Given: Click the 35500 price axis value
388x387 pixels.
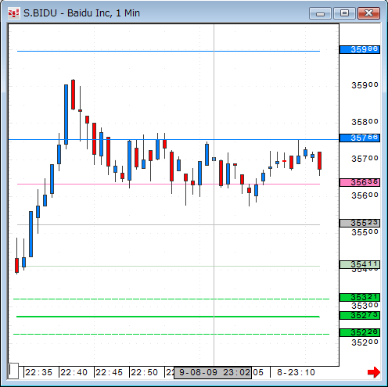Looking at the screenshot, I should click(365, 232).
